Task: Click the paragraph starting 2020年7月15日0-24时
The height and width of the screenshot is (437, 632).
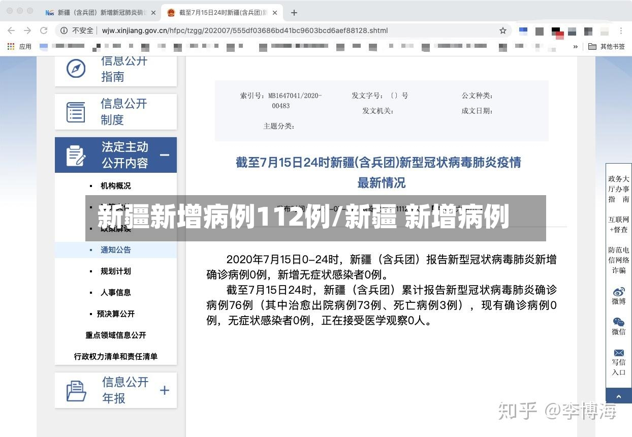Action: click(x=382, y=267)
